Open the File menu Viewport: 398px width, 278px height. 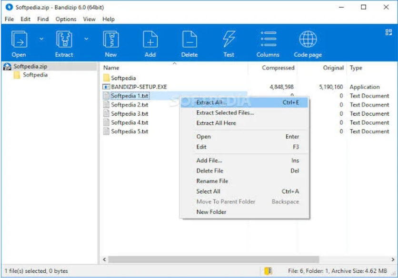(10, 19)
